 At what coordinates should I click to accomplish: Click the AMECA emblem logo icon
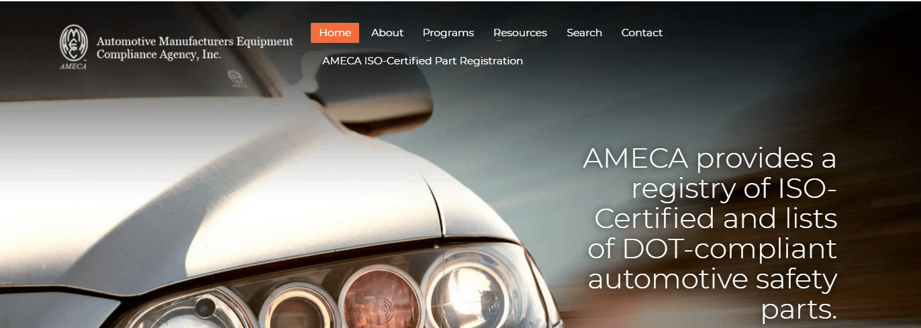point(74,42)
